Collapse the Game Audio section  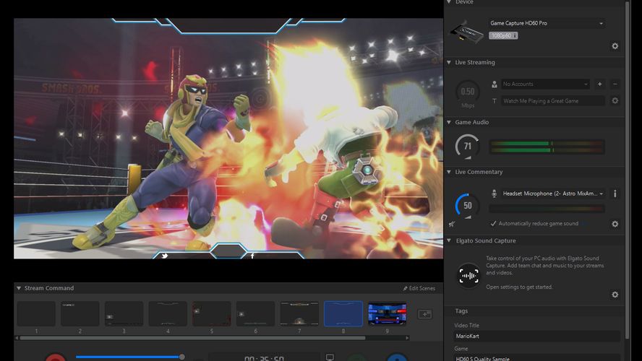pos(450,123)
